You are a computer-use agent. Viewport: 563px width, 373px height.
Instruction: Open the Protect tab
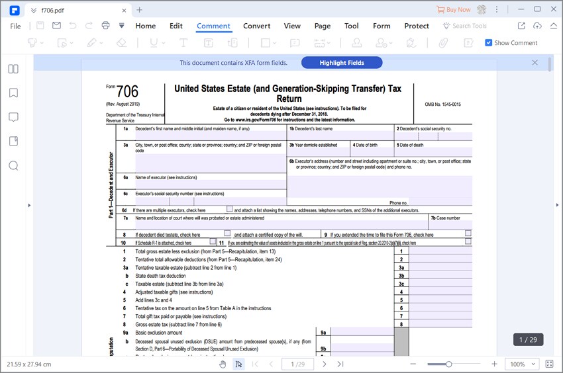[x=417, y=26]
